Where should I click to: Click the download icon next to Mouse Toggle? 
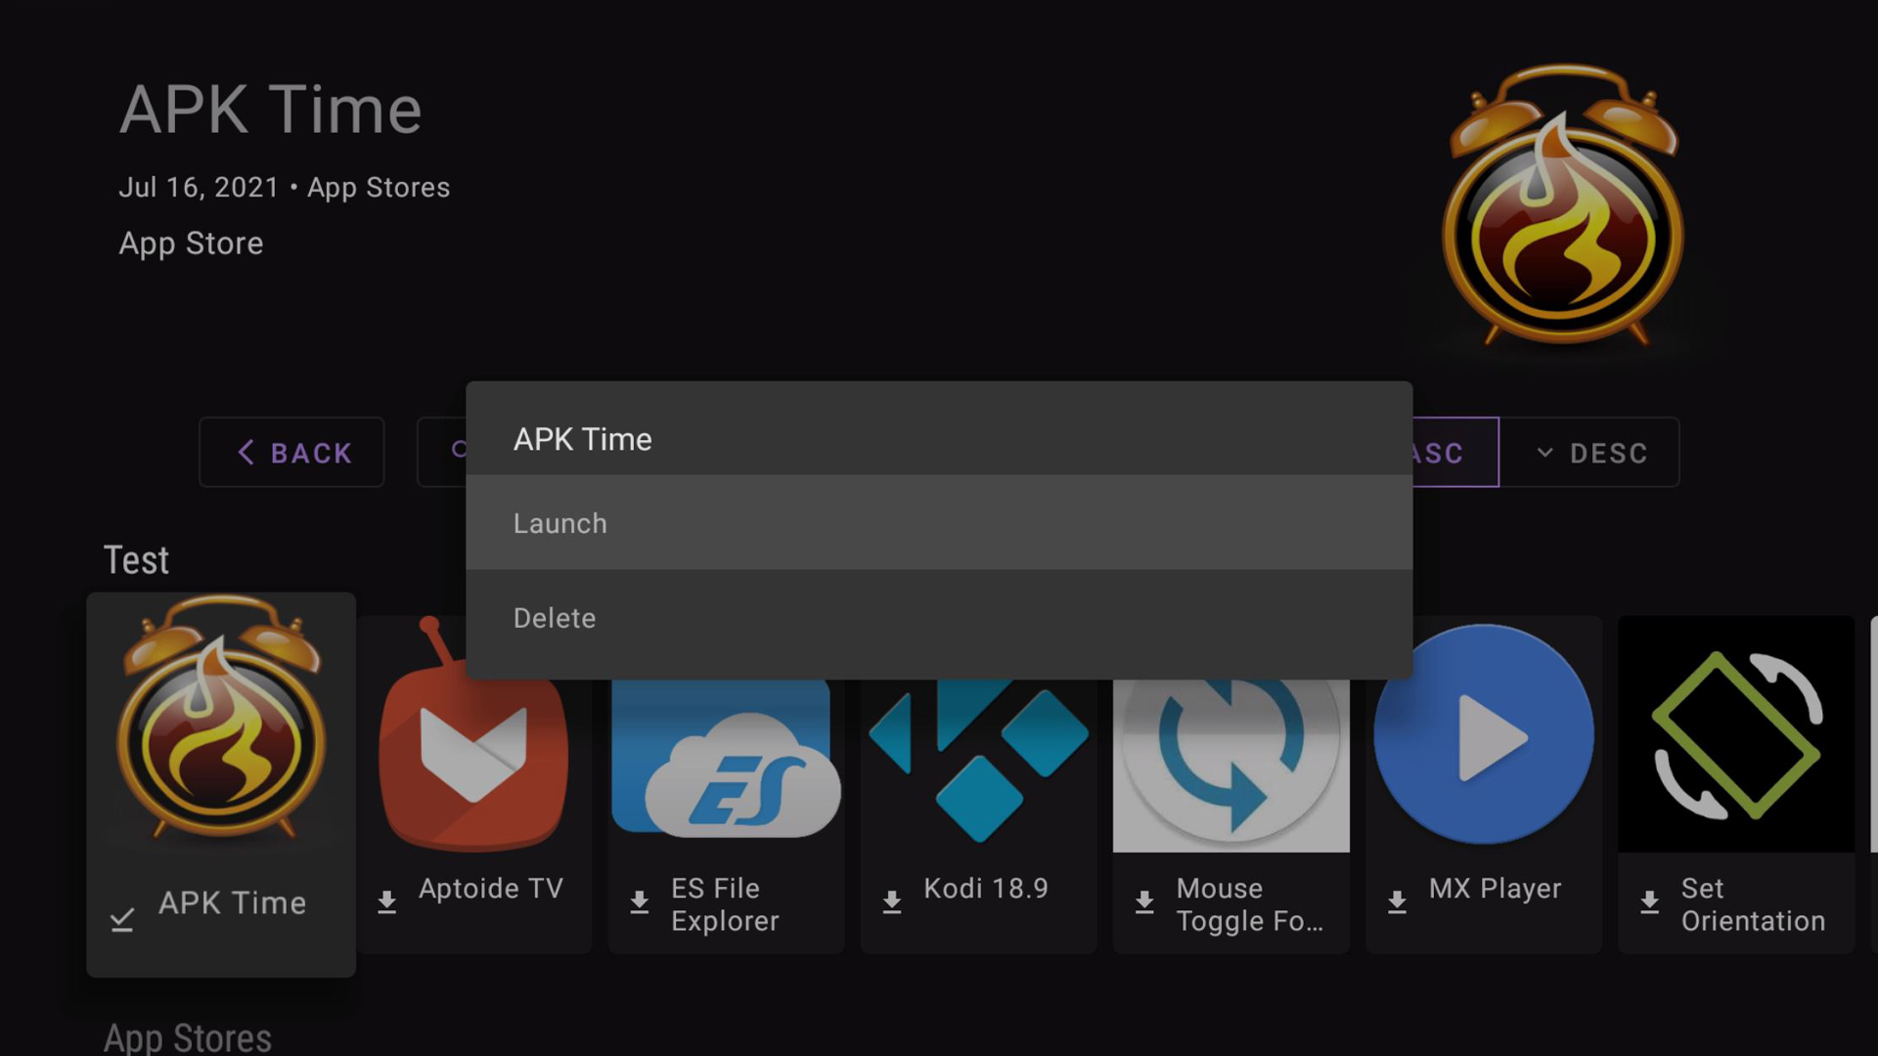point(1143,902)
